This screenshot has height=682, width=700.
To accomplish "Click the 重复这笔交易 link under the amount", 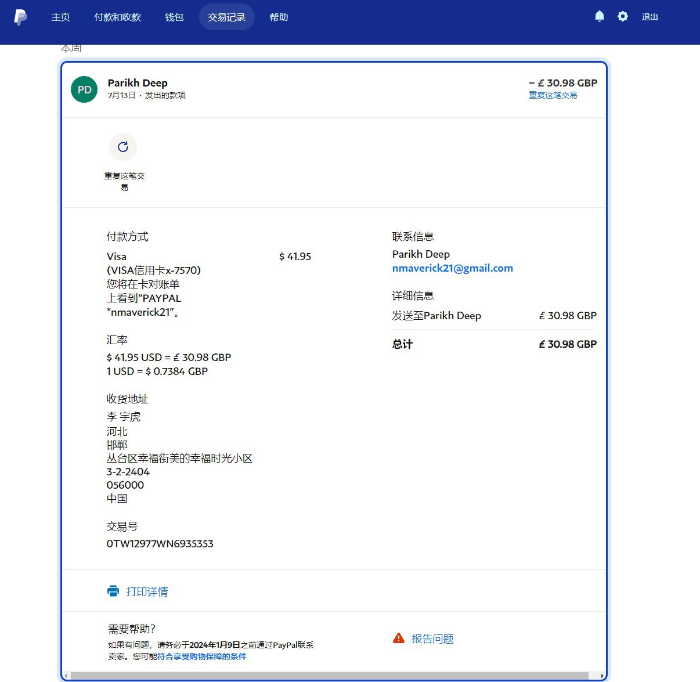I will pyautogui.click(x=553, y=95).
